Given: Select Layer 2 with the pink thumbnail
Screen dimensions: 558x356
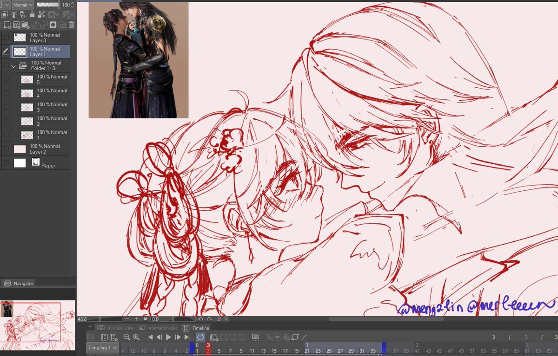Looking at the screenshot, I should (x=40, y=149).
